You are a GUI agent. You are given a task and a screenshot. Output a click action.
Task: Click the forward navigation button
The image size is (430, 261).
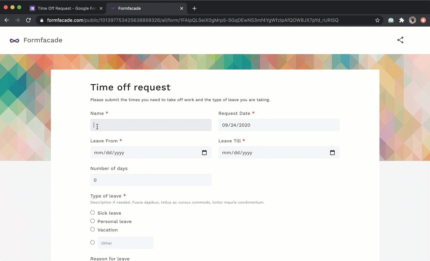(18, 20)
